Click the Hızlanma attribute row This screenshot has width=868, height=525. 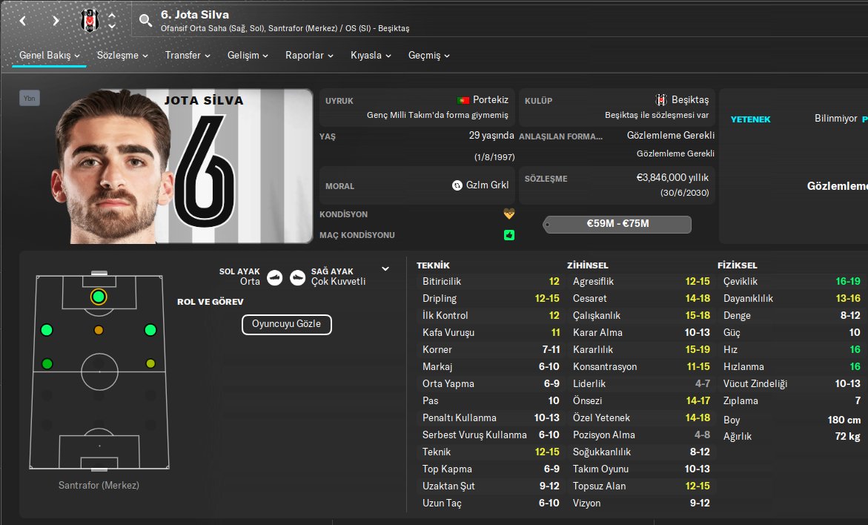click(x=792, y=366)
